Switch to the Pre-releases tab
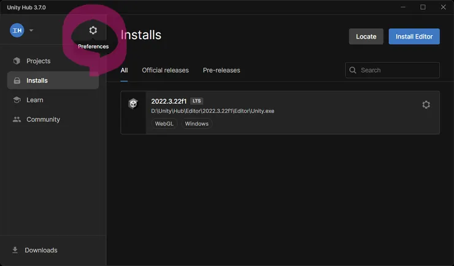The width and height of the screenshot is (454, 266). [221, 70]
